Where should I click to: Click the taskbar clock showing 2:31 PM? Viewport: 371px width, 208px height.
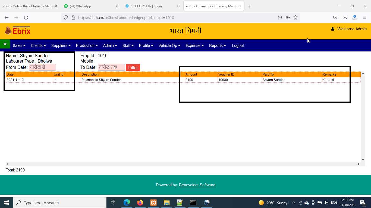click(x=348, y=203)
